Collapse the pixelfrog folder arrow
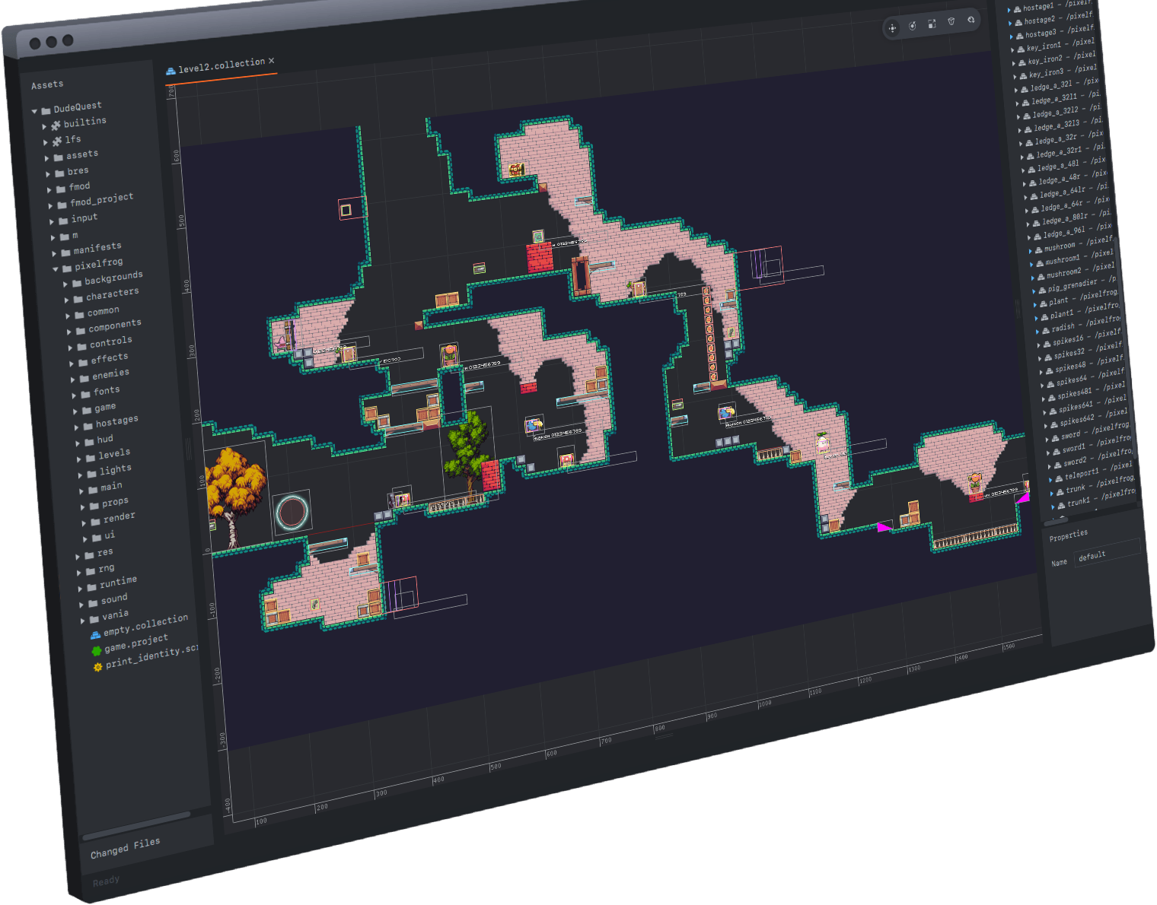The width and height of the screenshot is (1157, 905). [56, 268]
